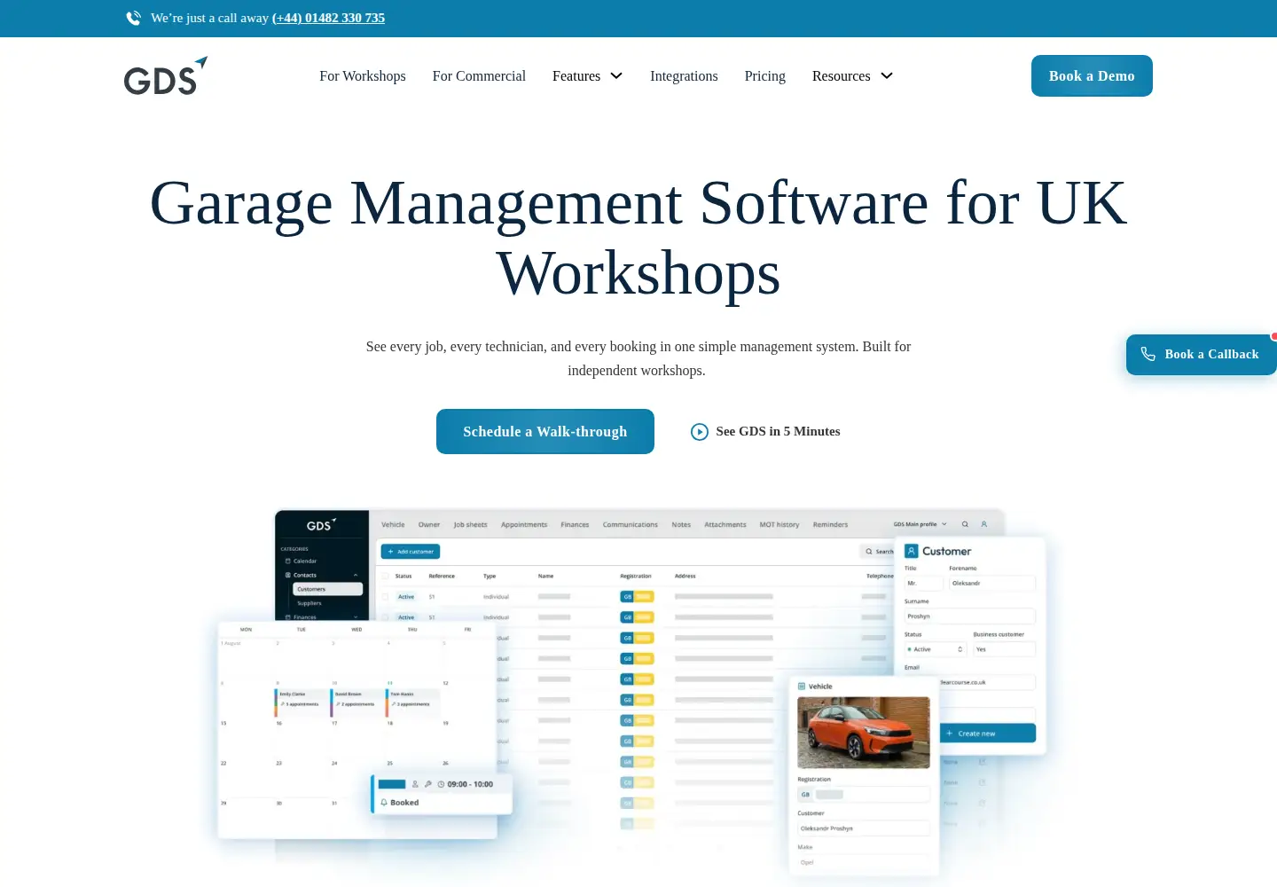Image resolution: width=1277 pixels, height=887 pixels.
Task: Select Customers in the preview sidebar
Action: [x=327, y=589]
